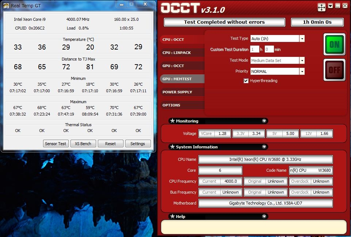Click the OCCT dropdown-arrow title bar icon
Image resolution: width=351 pixels, height=237 pixels.
tap(330, 6)
